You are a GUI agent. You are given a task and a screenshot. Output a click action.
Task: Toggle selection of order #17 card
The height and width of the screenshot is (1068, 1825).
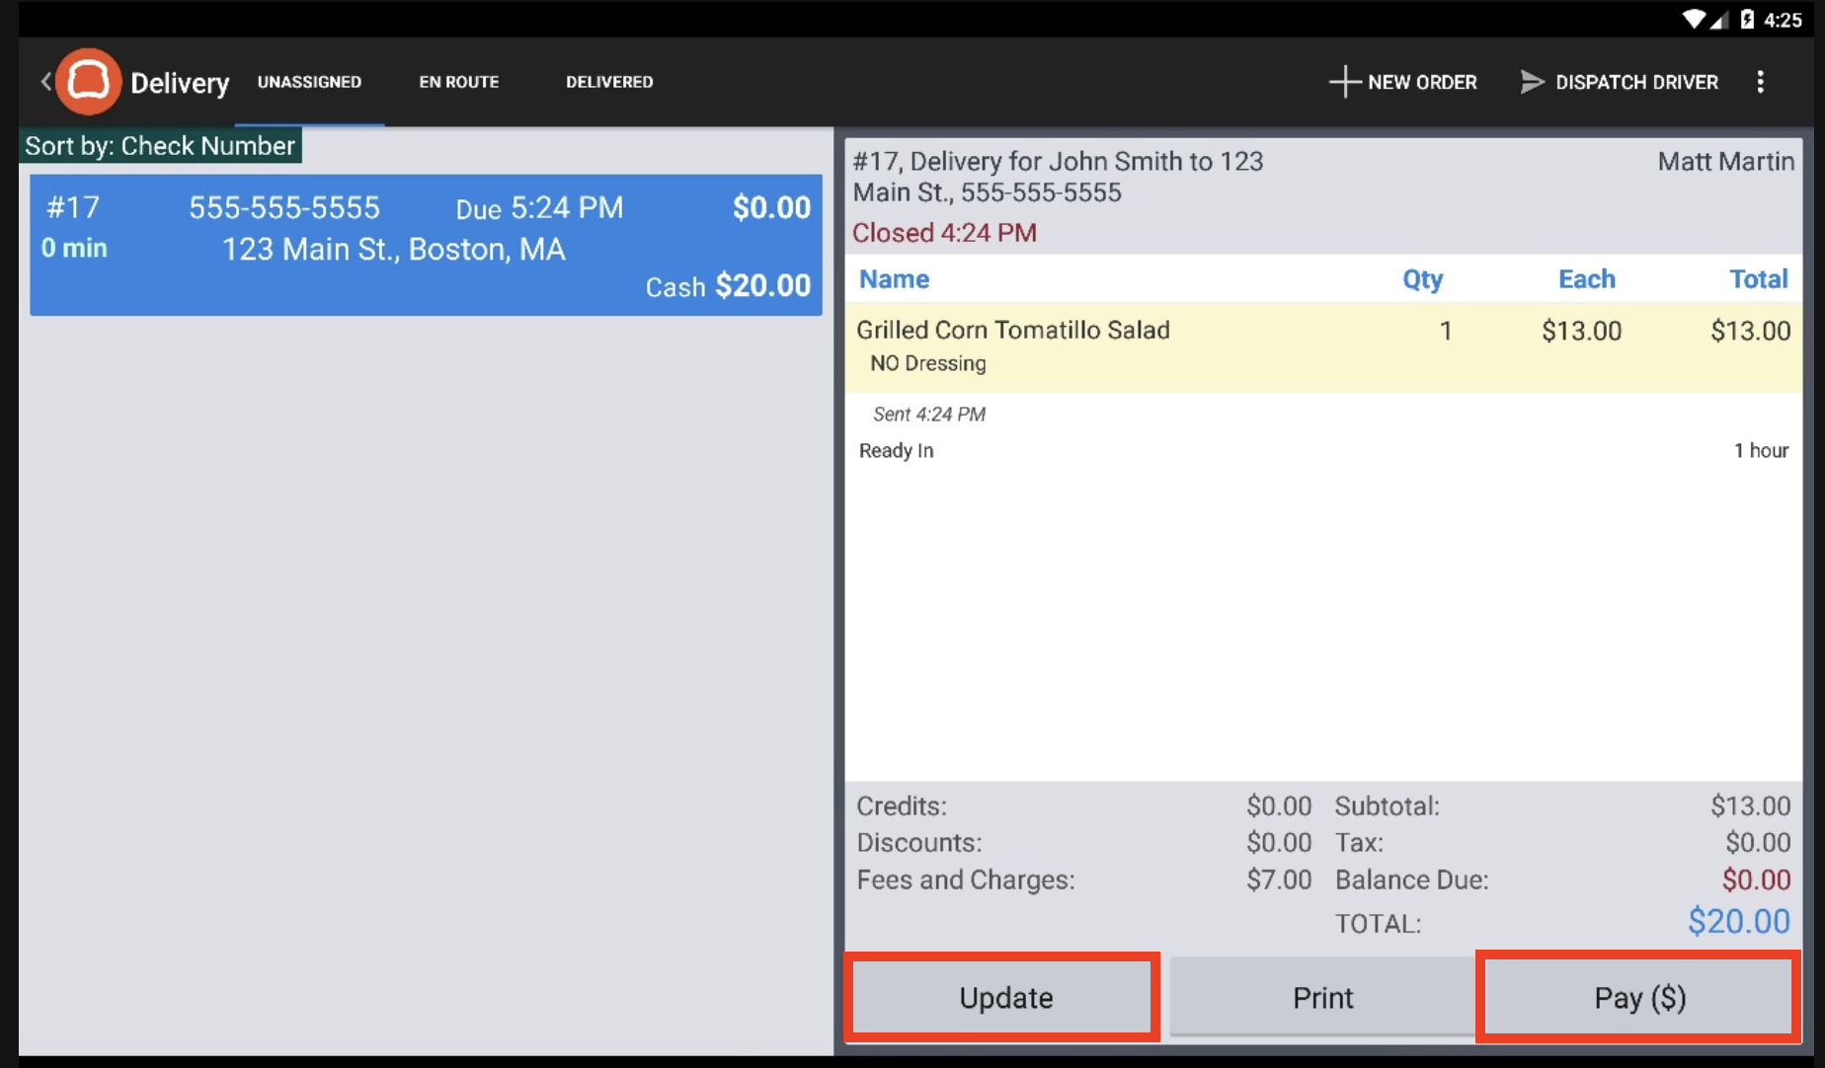427,245
